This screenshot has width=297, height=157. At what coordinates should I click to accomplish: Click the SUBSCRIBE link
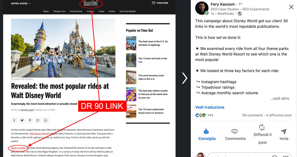pyautogui.click(x=162, y=3)
